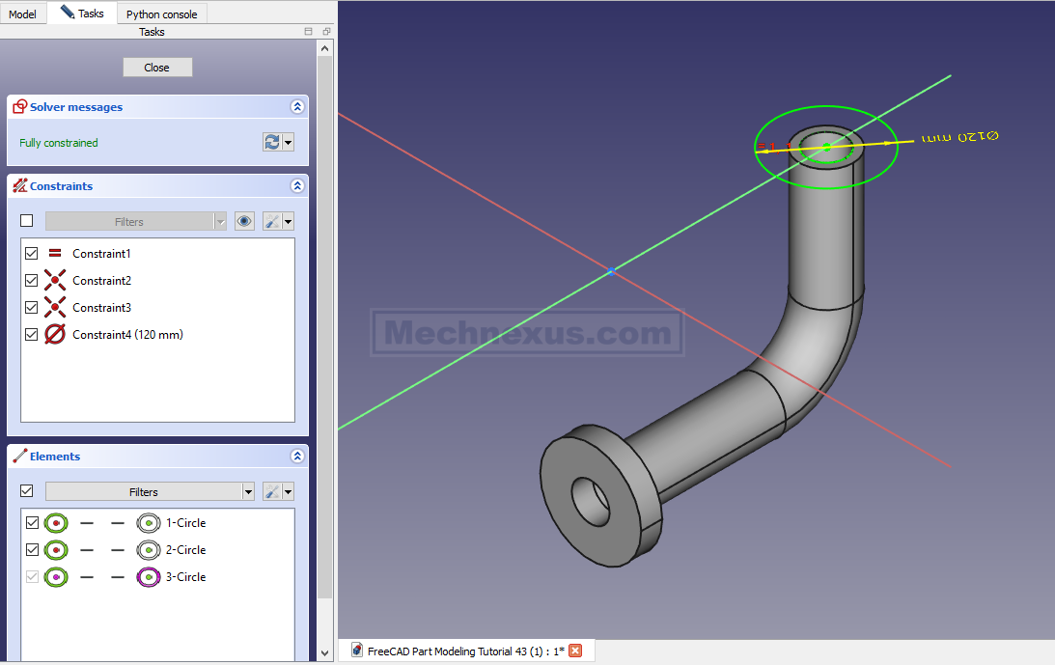Click the Tasks panel float/undock icon
The image size is (1055, 665).
coord(326,32)
